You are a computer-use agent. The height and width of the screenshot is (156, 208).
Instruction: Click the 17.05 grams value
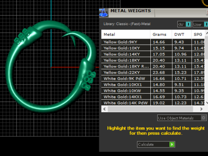[x=159, y=54]
